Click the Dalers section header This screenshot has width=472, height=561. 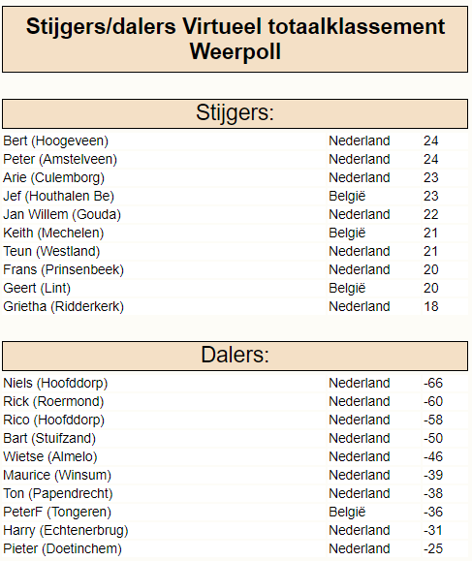click(x=236, y=356)
